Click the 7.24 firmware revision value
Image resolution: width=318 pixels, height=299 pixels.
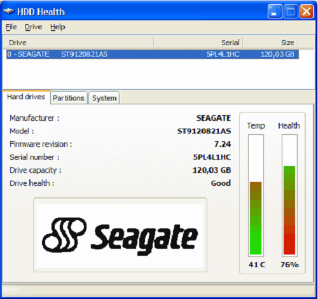(x=223, y=144)
